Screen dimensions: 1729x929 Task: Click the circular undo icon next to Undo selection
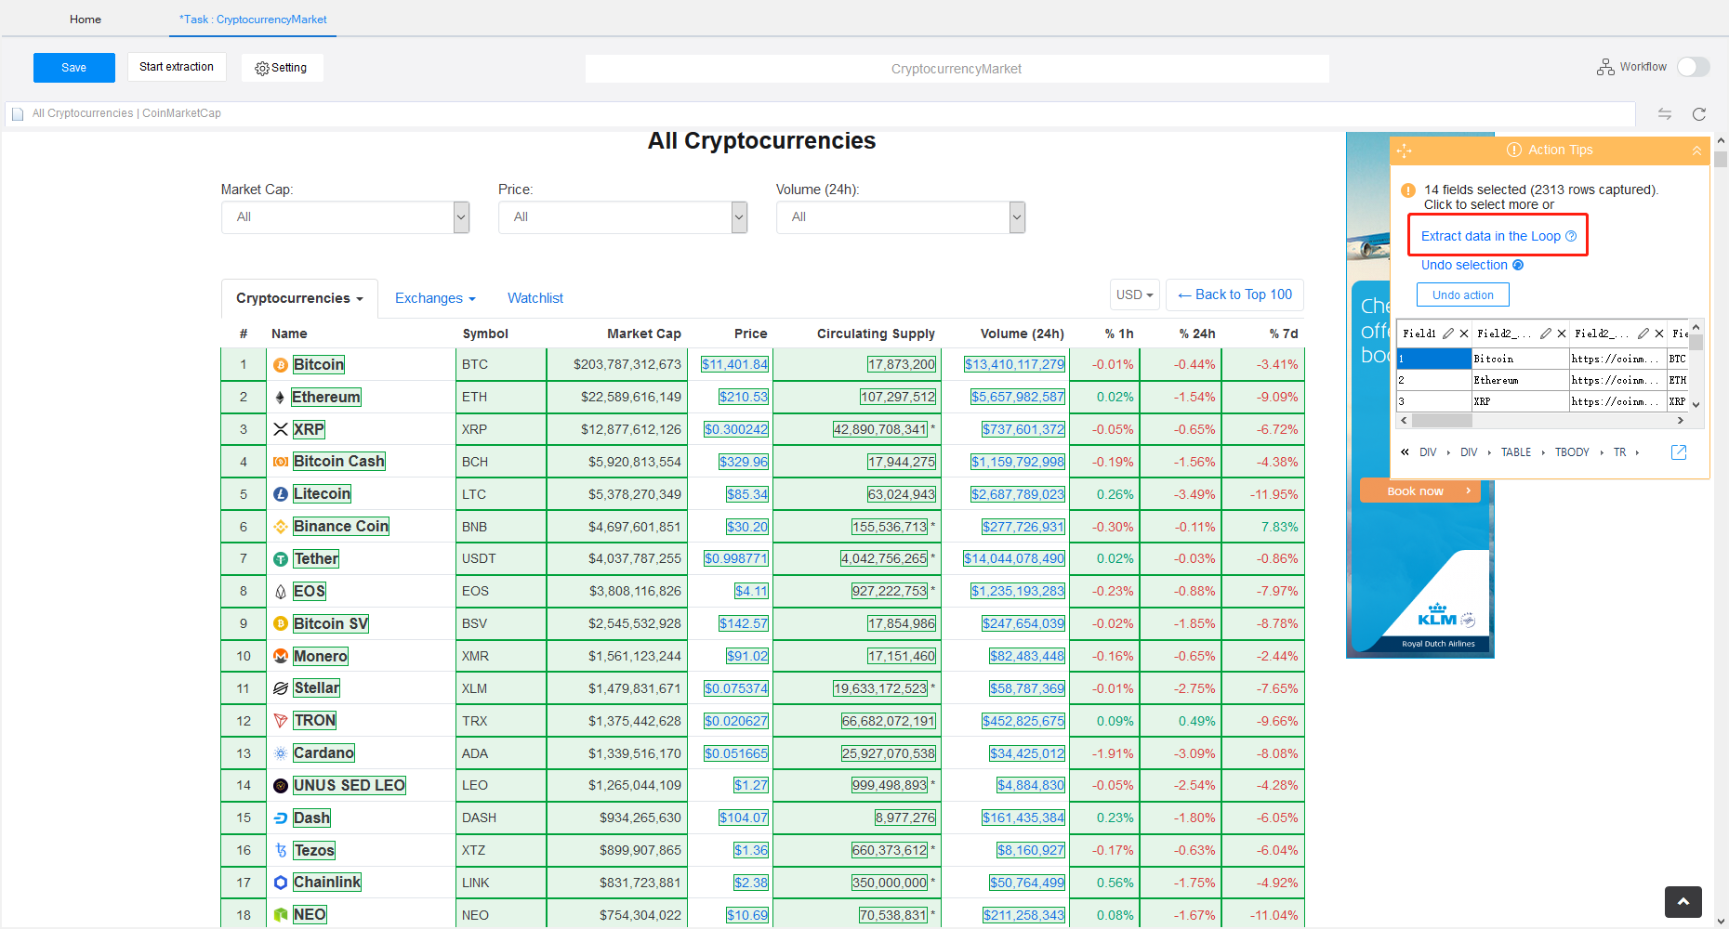click(1518, 265)
